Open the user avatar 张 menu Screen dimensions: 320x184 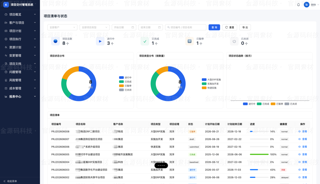click(x=306, y=5)
